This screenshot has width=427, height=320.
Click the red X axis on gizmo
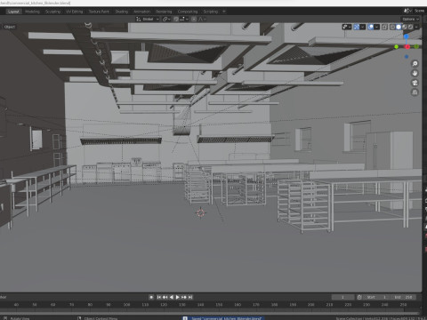click(x=407, y=47)
